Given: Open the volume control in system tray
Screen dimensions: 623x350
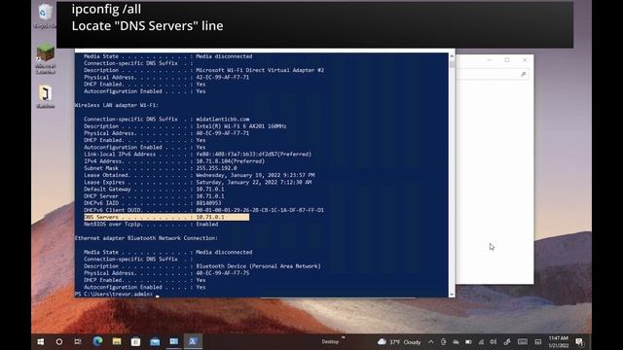Looking at the screenshot, I should tap(494, 341).
